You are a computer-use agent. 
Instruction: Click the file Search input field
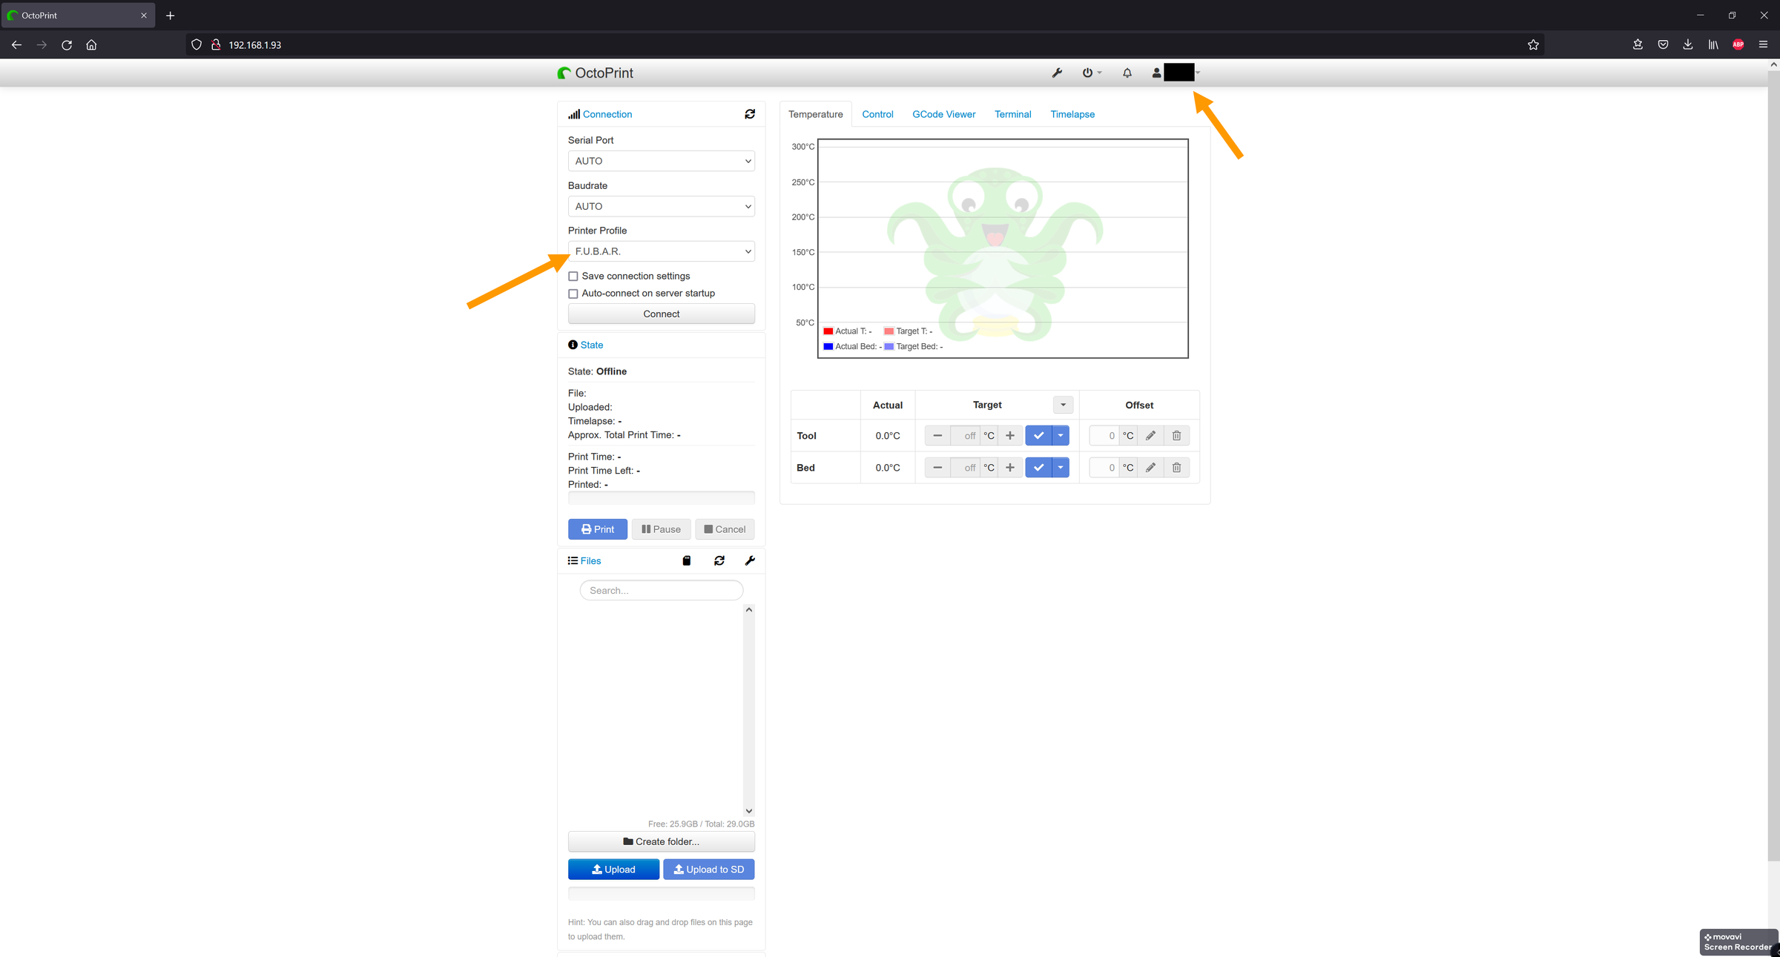[661, 589]
